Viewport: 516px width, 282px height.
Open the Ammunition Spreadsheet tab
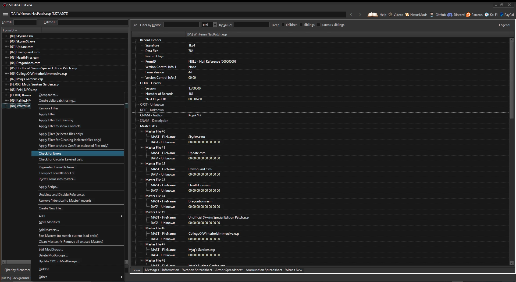(264, 270)
